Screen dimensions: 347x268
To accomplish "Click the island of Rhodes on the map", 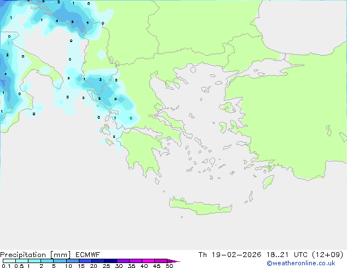I will [x=268, y=182].
